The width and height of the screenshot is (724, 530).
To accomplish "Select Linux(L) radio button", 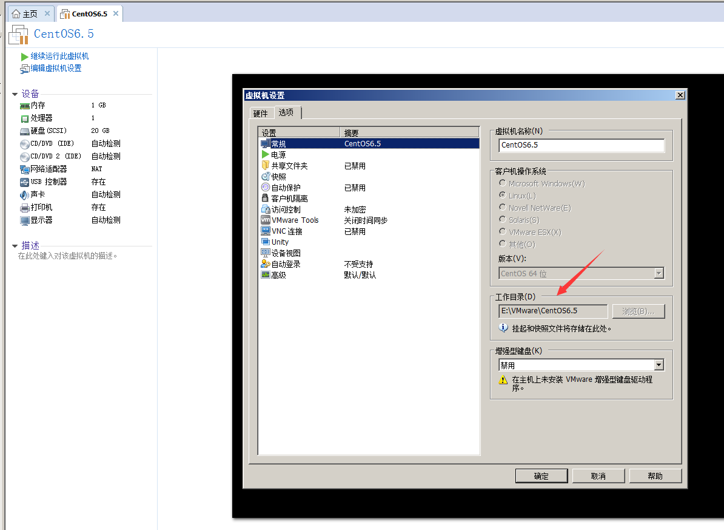I will click(x=502, y=195).
